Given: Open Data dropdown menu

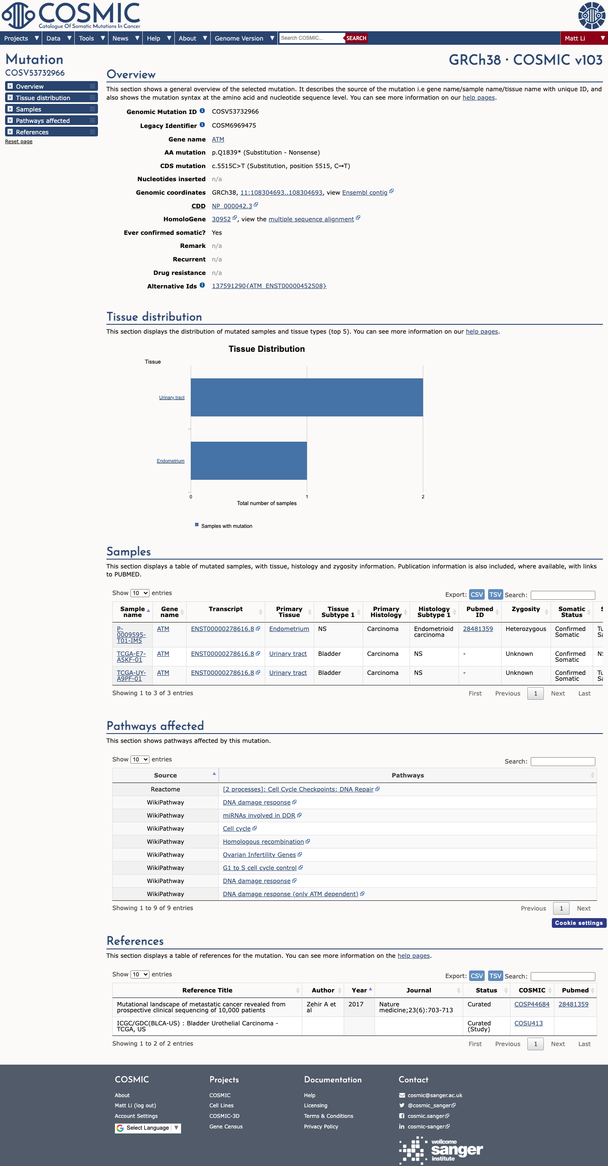Looking at the screenshot, I should pyautogui.click(x=59, y=38).
